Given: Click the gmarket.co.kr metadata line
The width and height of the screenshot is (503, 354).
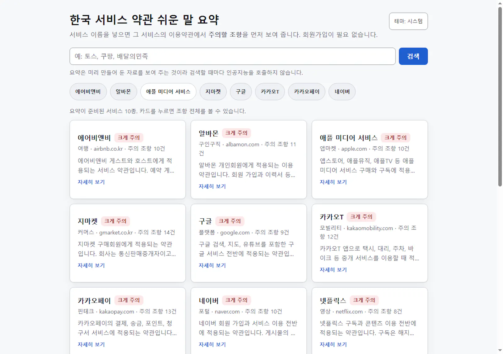Looking at the screenshot, I should pyautogui.click(x=126, y=232).
